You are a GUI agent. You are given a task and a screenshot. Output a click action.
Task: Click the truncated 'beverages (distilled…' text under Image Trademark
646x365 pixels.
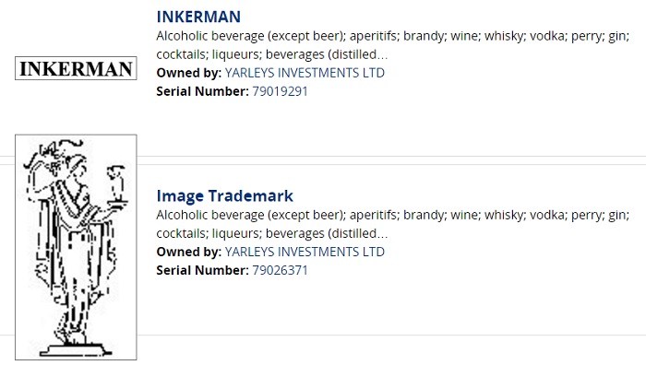point(327,233)
